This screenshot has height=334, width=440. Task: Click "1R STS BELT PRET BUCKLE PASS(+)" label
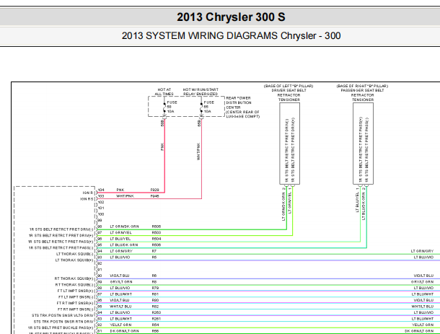pos(61,328)
